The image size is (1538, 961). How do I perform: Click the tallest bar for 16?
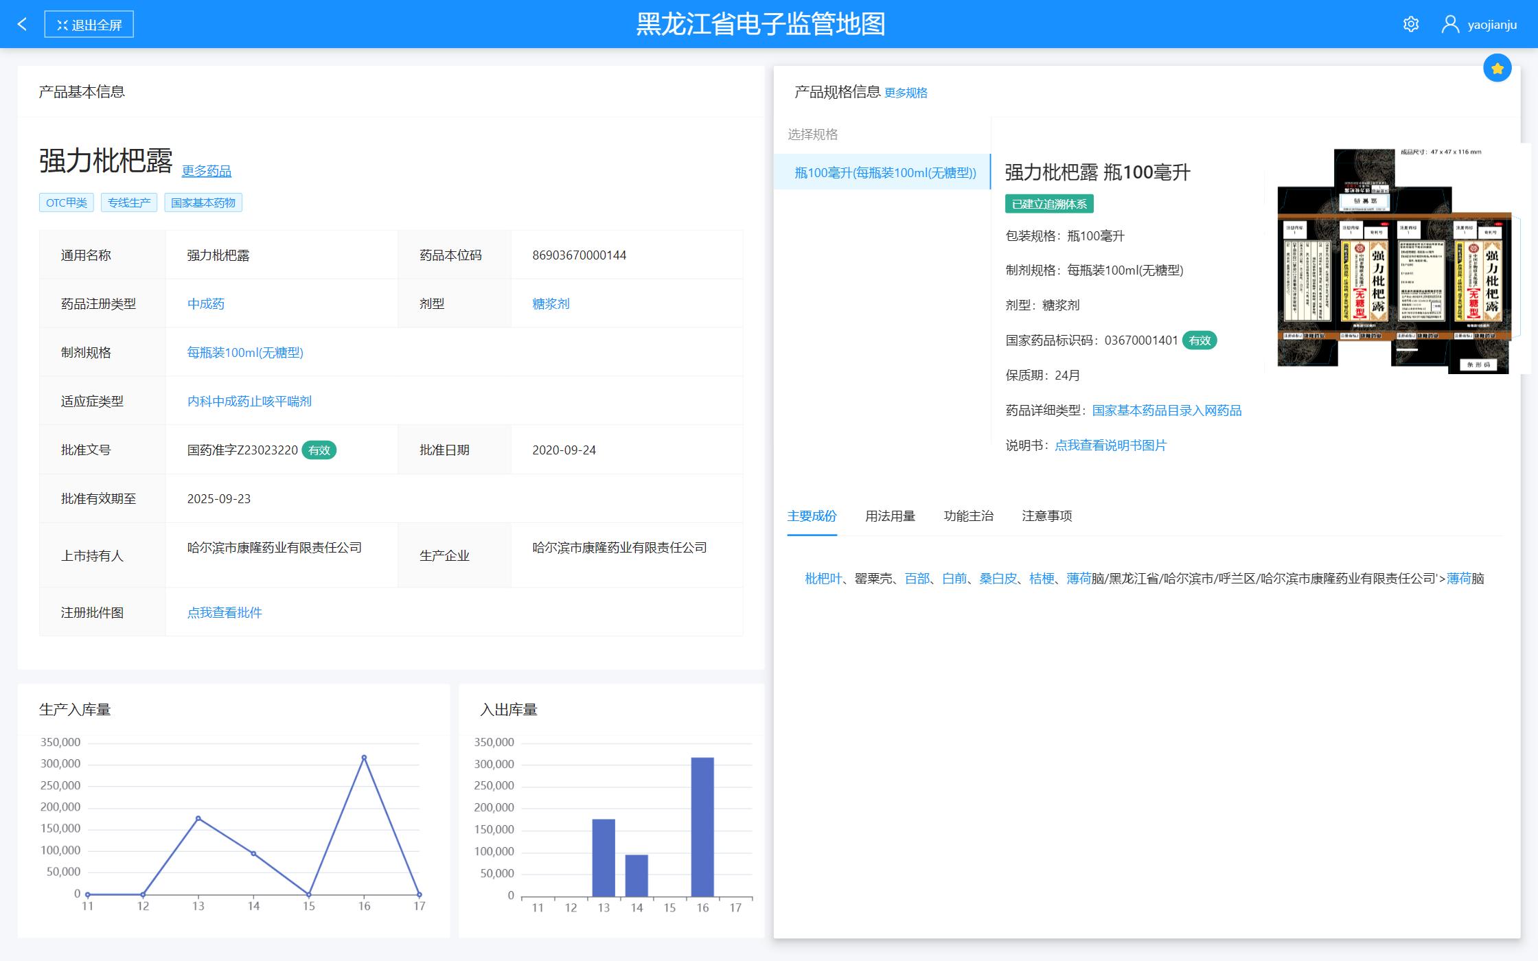click(x=702, y=827)
